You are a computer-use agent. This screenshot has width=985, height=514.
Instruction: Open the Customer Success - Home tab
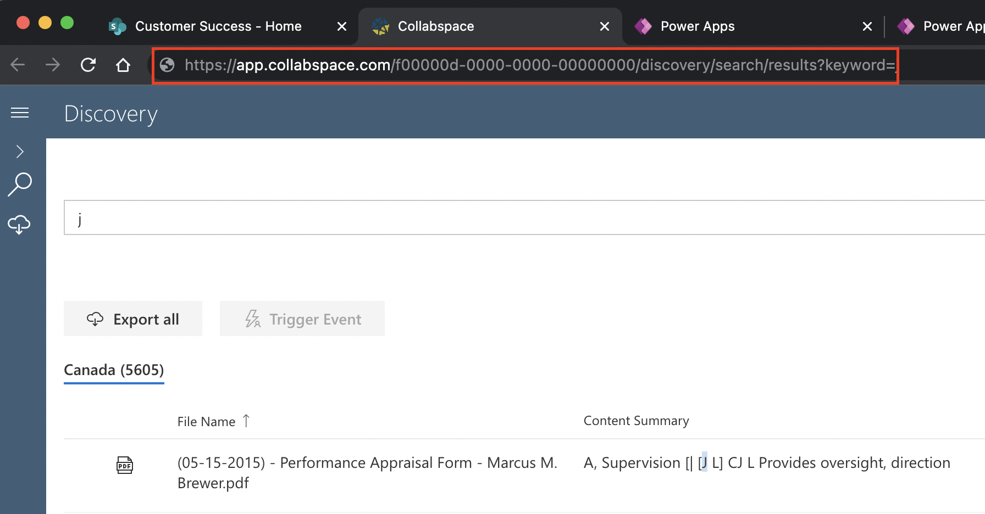click(218, 26)
